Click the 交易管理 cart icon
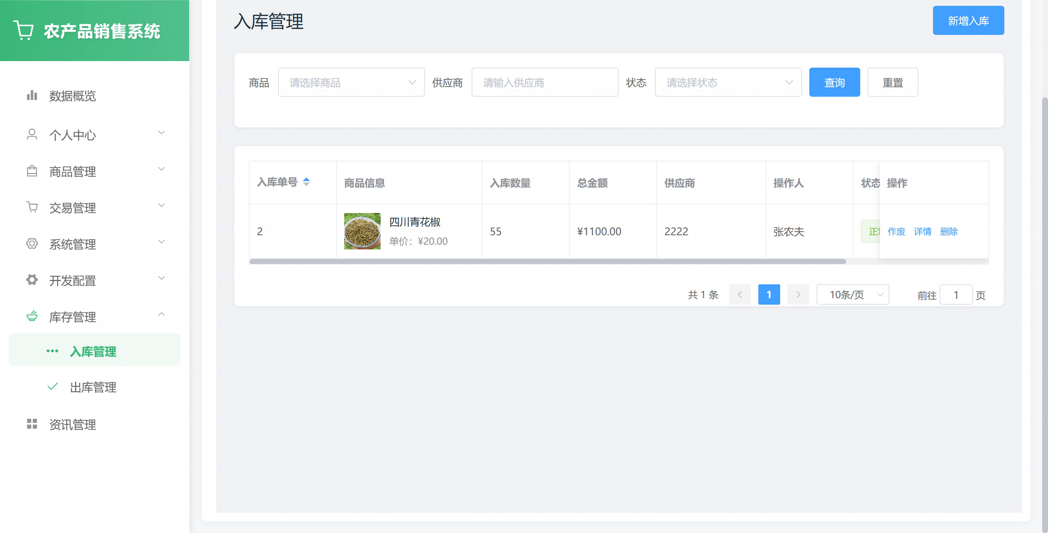The width and height of the screenshot is (1048, 533). [x=32, y=207]
